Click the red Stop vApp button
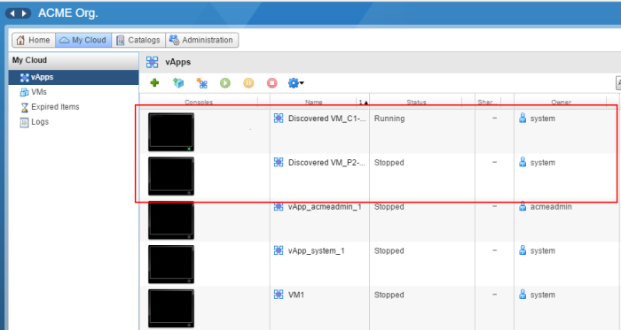 coord(271,83)
